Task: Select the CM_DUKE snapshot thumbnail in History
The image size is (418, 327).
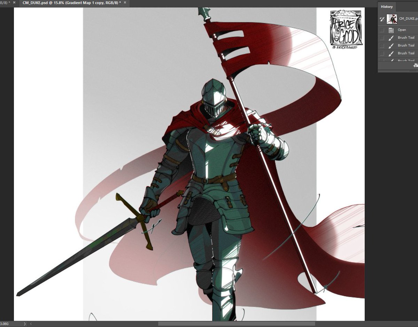Action: pos(392,19)
